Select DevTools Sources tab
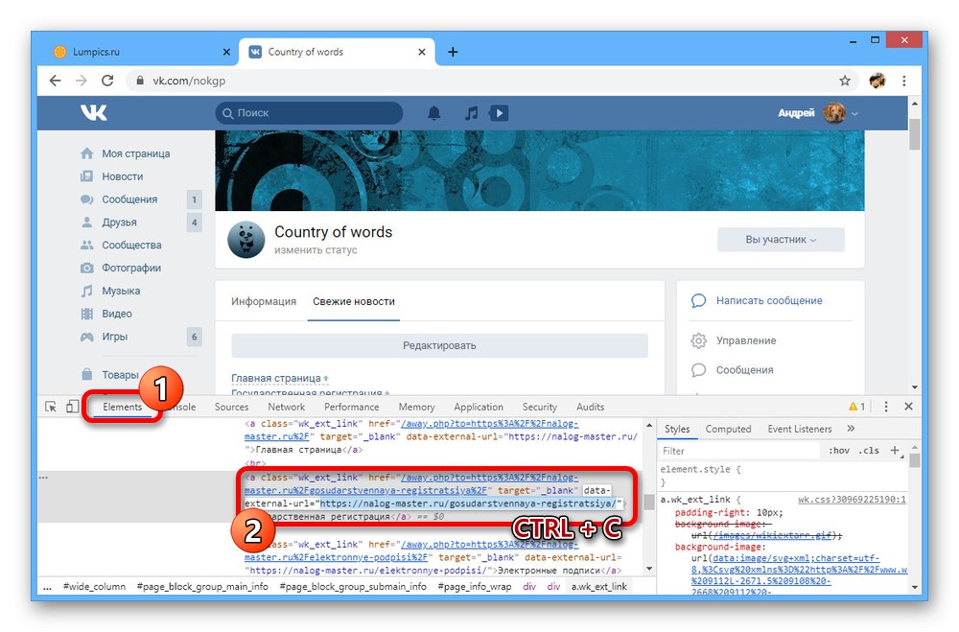Screen dimensions: 959x632 coord(231,407)
